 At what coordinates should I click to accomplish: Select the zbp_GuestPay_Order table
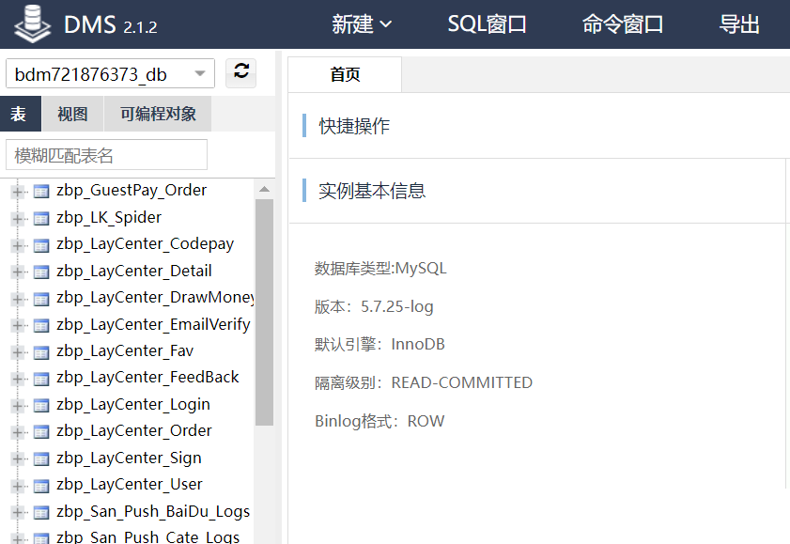132,191
